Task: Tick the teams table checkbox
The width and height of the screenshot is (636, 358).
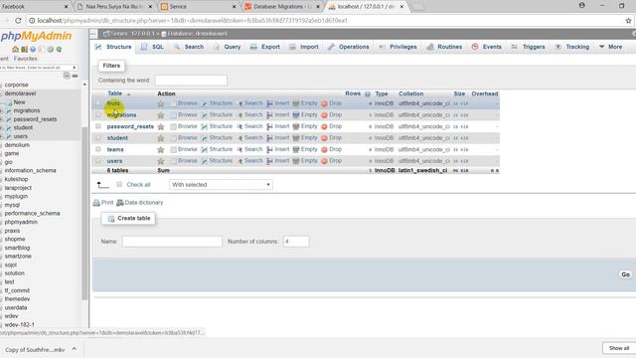Action: pyautogui.click(x=97, y=149)
